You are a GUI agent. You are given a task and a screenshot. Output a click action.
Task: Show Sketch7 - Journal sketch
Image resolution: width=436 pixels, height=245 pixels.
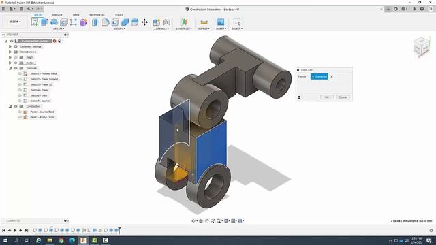pyautogui.click(x=20, y=101)
